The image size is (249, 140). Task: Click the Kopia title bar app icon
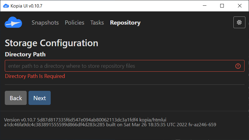(6, 6)
